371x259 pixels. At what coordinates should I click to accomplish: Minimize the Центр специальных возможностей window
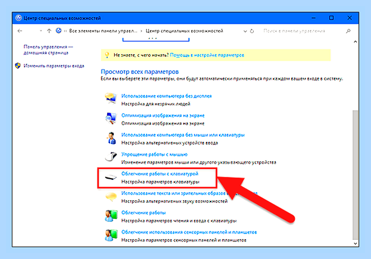coord(314,18)
